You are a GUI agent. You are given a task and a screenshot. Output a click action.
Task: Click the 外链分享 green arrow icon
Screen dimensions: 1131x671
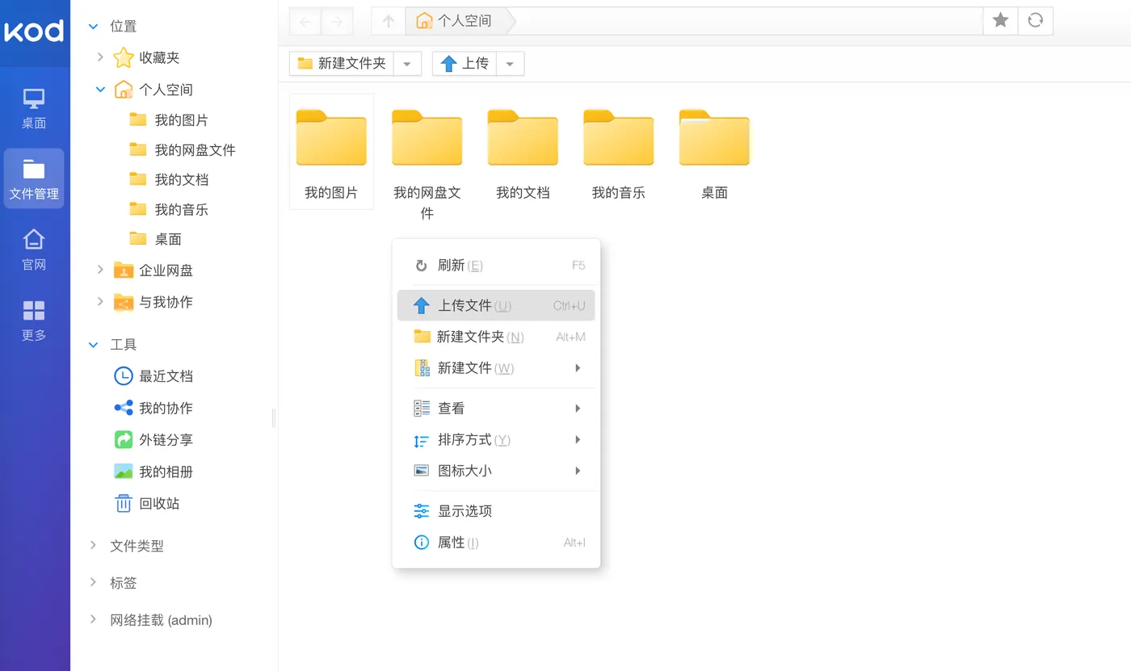pos(123,440)
